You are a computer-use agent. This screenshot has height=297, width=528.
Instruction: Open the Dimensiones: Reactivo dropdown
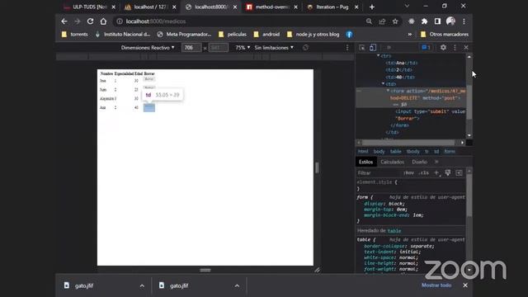click(148, 48)
